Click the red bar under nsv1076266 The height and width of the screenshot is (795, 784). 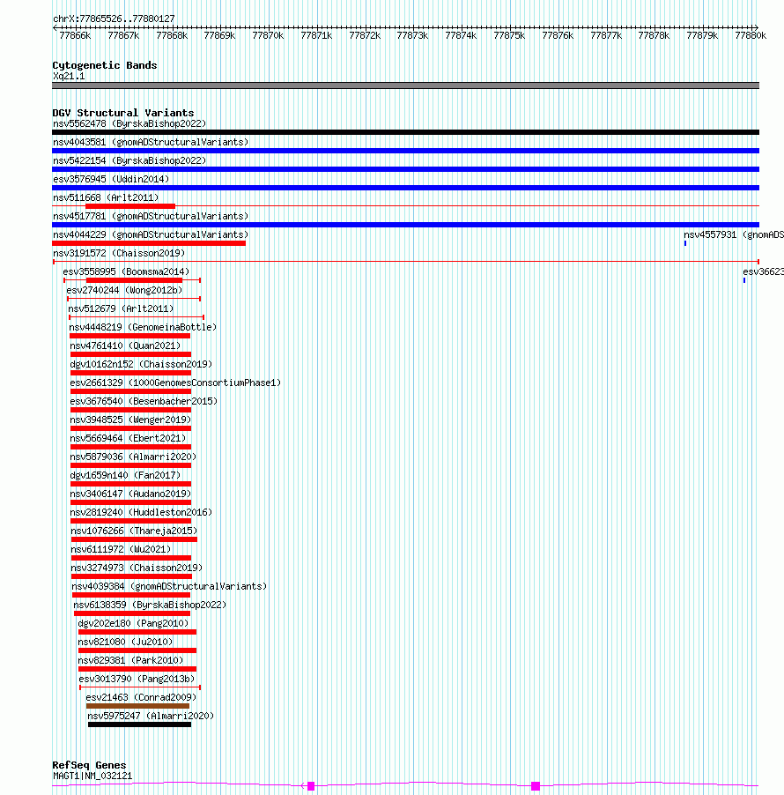(134, 539)
